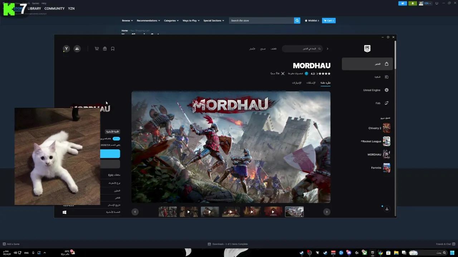Play the fifth video thumbnail in carousel
This screenshot has height=257, width=458.
click(273, 212)
